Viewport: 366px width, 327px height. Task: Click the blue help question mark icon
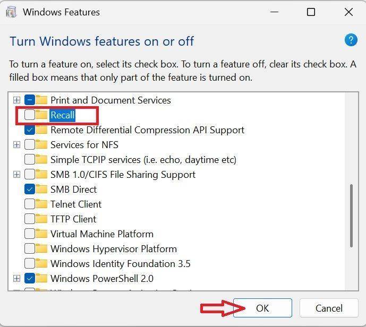pyautogui.click(x=351, y=40)
